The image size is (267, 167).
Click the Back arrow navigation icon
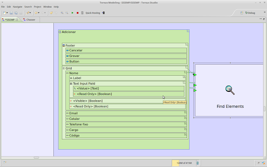coord(36,13)
